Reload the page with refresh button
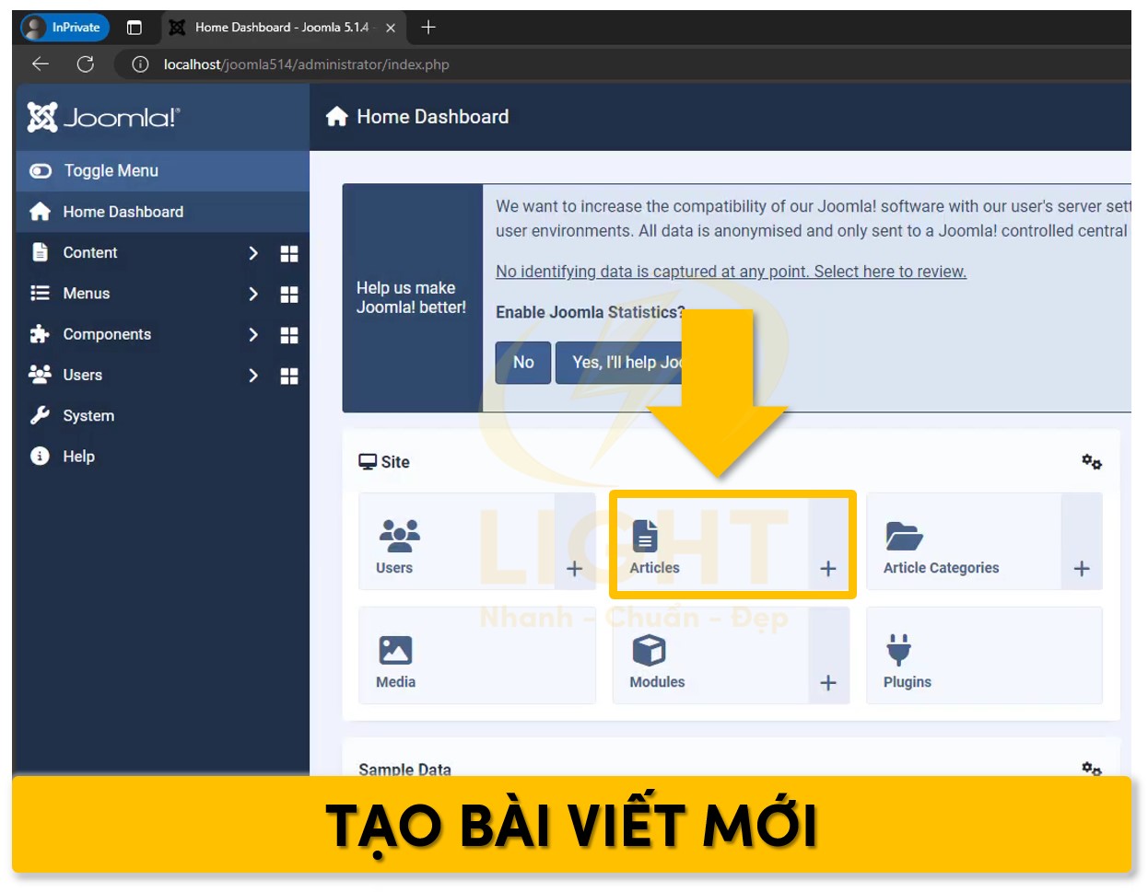This screenshot has height=892, width=1148. (x=86, y=64)
